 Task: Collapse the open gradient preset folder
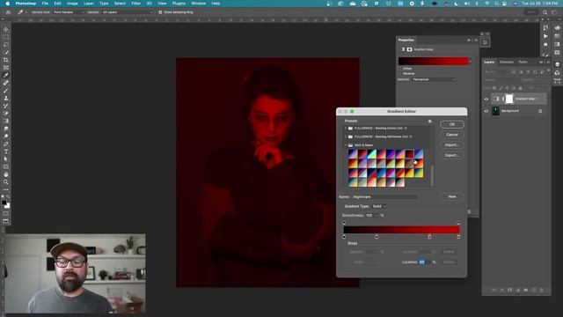click(x=346, y=145)
